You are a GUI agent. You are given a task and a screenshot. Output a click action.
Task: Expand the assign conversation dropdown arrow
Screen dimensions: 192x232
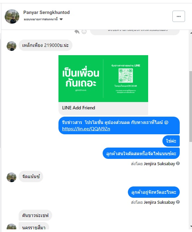pos(61,19)
